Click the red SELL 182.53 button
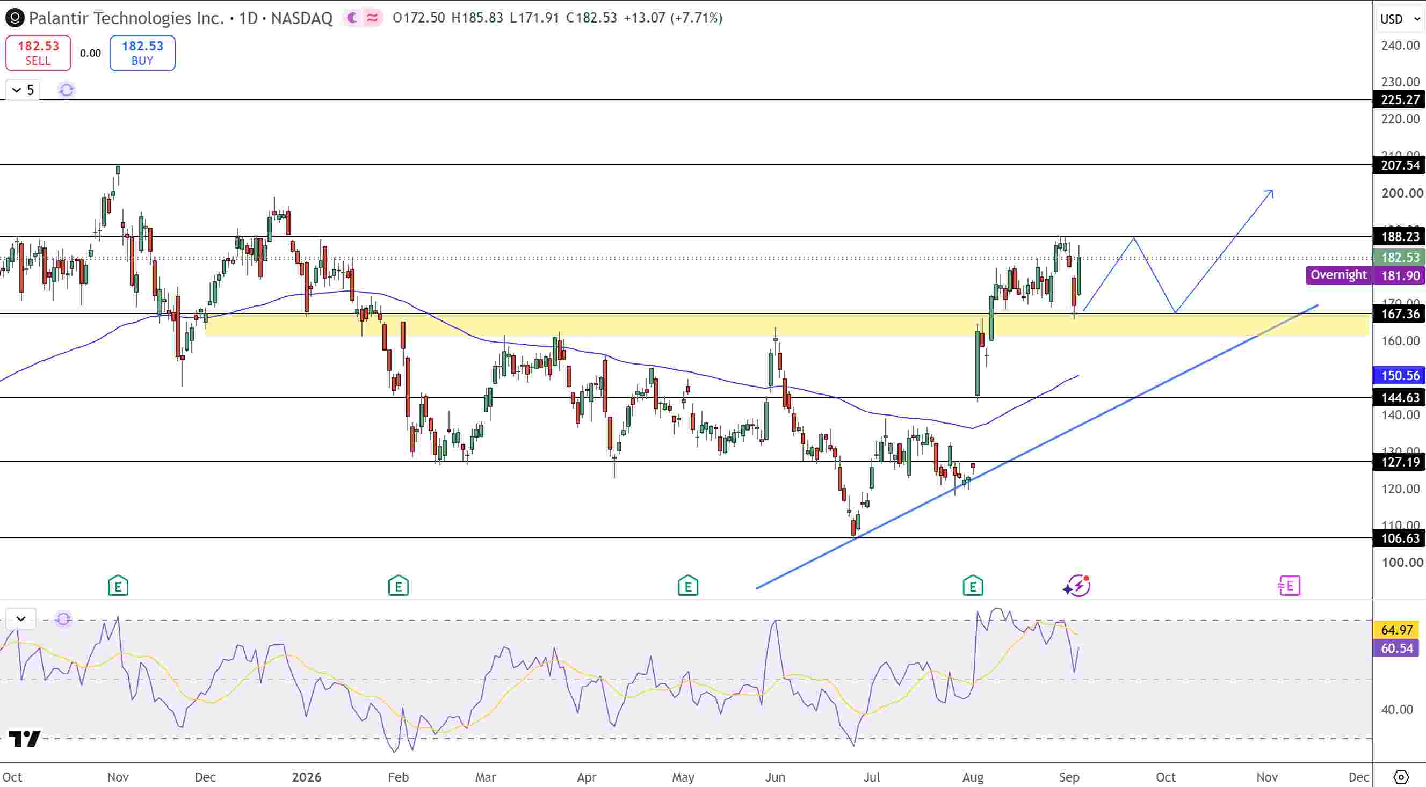Screen dimensions: 1426x787 38,53
